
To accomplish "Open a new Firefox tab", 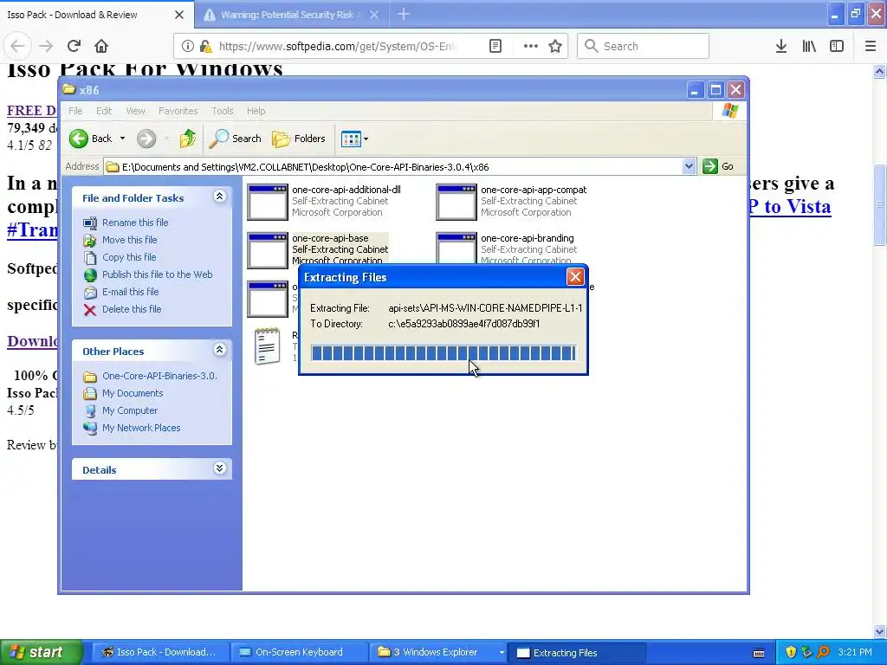I will point(404,14).
